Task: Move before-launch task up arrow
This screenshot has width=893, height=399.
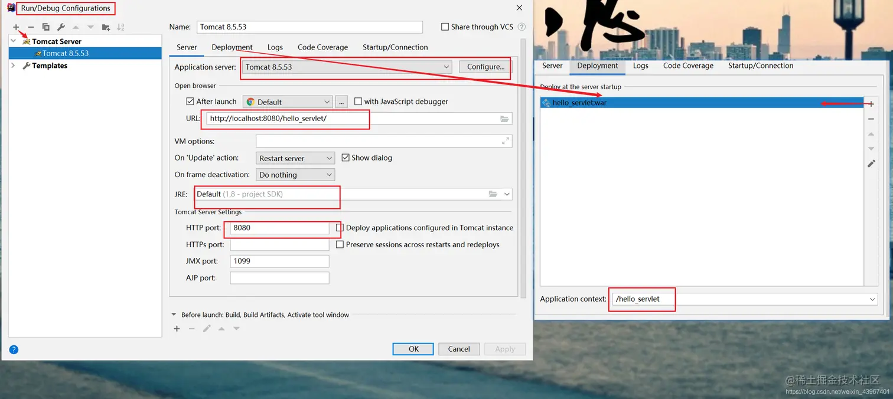Action: 221,329
